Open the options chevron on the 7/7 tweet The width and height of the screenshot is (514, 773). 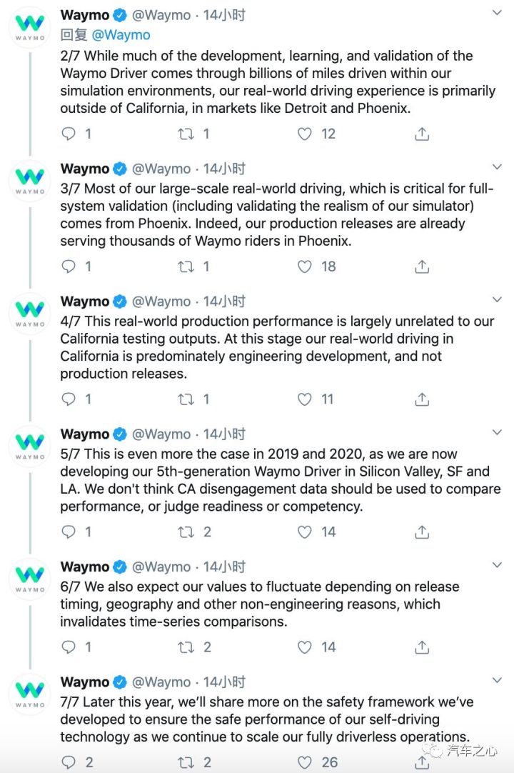[498, 680]
